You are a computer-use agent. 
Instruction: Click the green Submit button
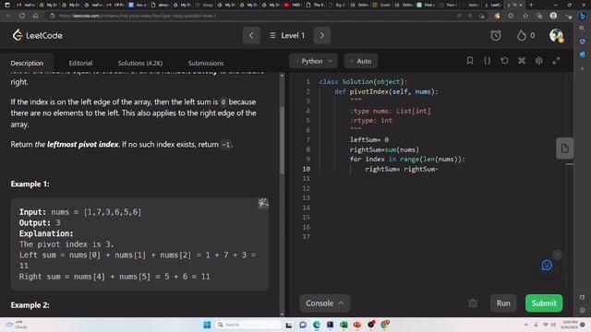click(x=544, y=303)
